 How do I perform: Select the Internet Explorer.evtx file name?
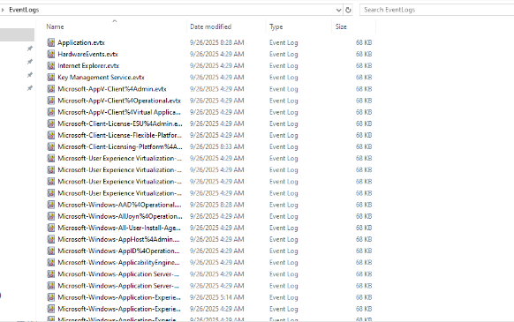click(88, 65)
